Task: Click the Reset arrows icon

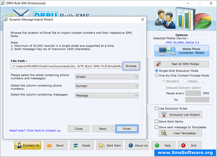Action: [76, 145]
